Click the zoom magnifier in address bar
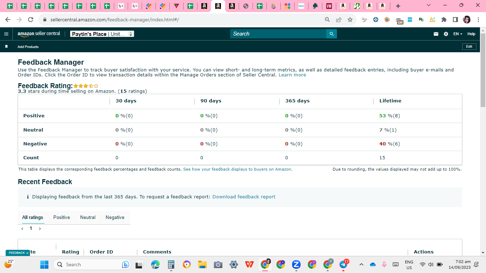Screen dimensions: 486x273 [327, 20]
